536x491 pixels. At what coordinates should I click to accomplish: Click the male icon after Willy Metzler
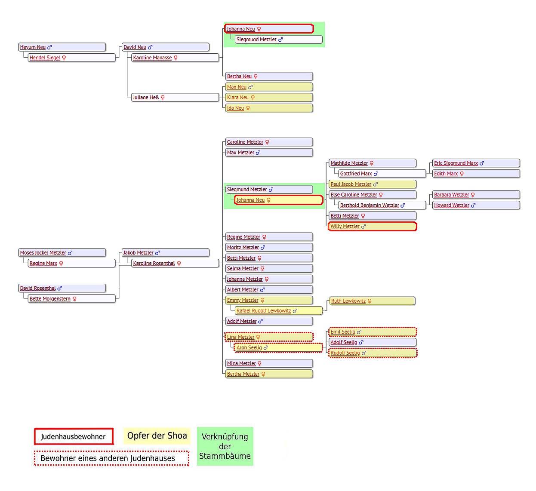[363, 227]
